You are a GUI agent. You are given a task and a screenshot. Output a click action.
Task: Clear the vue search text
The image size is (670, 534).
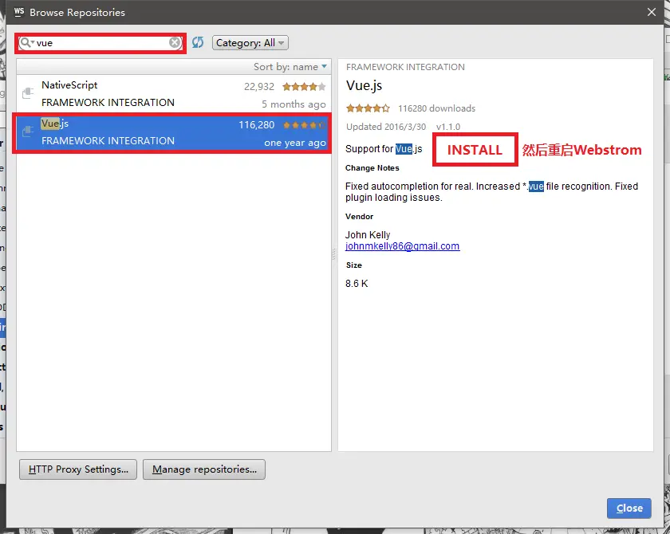click(x=175, y=43)
